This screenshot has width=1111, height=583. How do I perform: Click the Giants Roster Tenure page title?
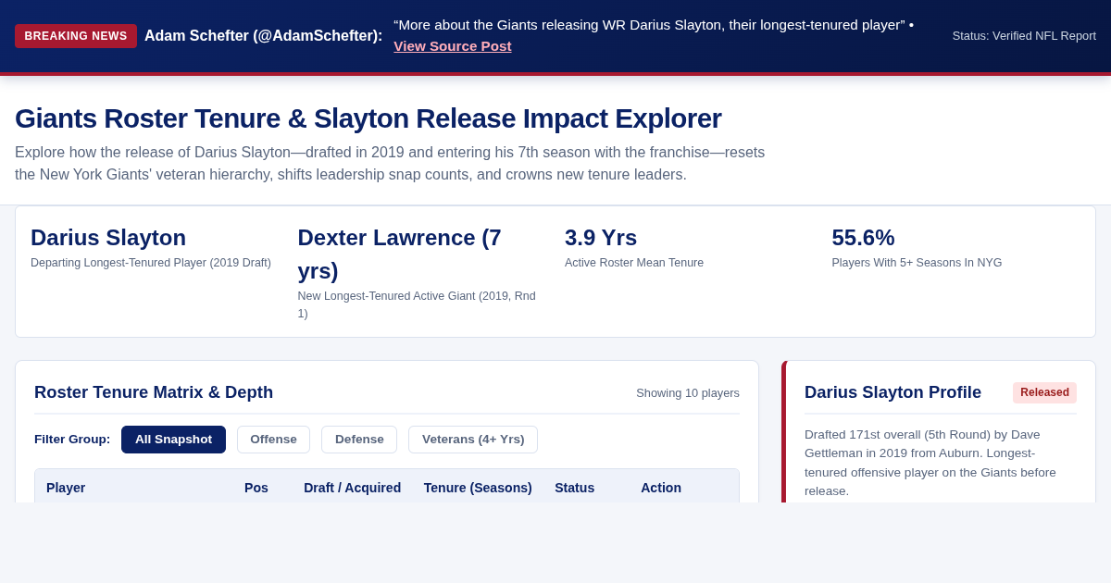pos(368,118)
